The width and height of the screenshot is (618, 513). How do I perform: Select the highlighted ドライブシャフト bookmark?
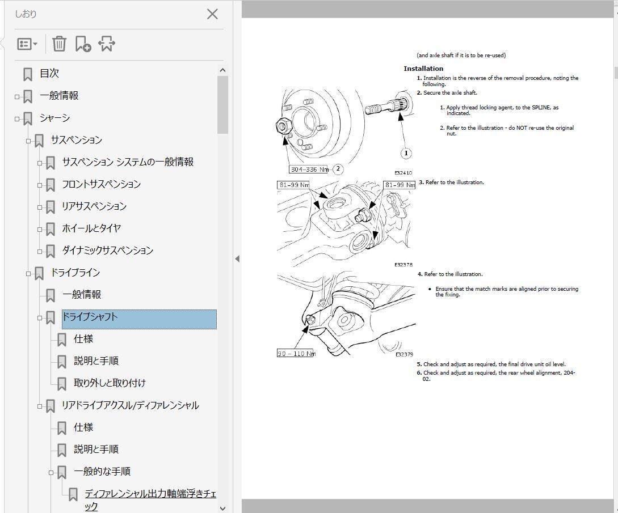139,319
